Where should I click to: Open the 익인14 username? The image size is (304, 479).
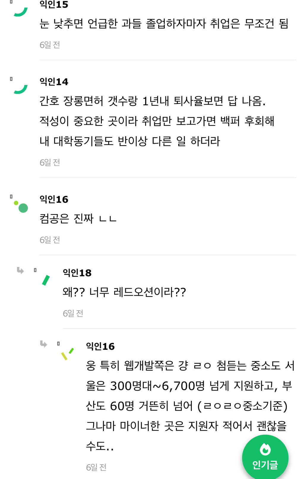[x=54, y=82]
